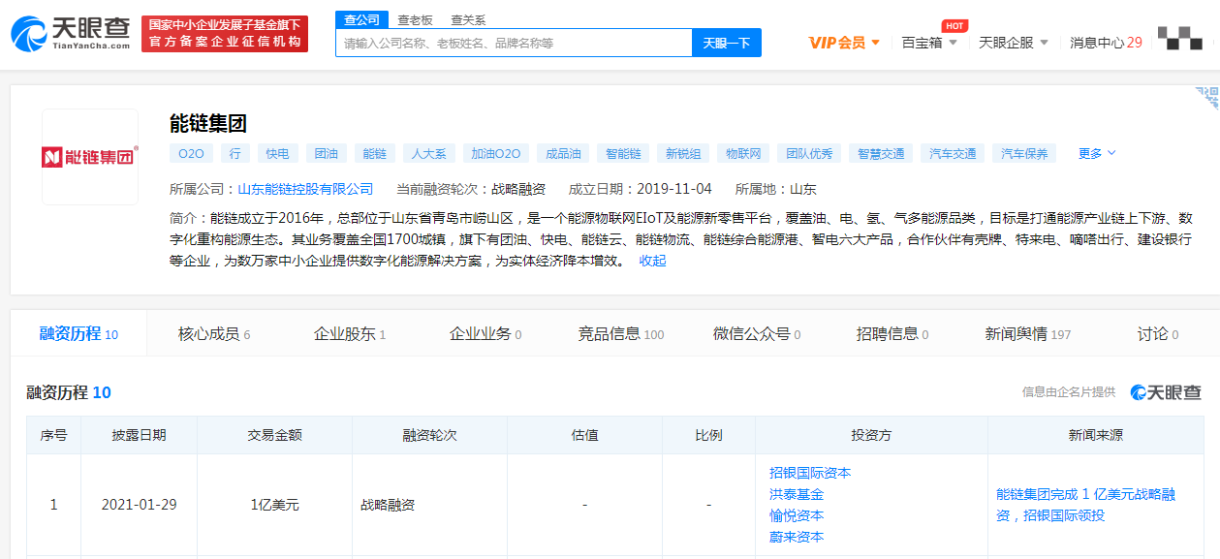Click the 天眼查 watermark logo in funding section
Screen dimensions: 1220x559
tap(1166, 391)
